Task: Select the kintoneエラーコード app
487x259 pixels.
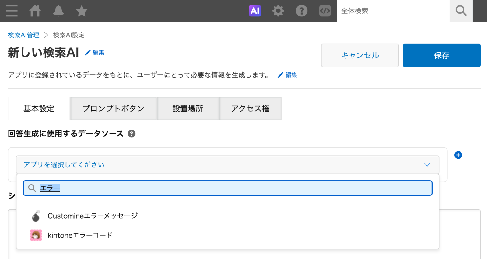Action: pyautogui.click(x=227, y=235)
